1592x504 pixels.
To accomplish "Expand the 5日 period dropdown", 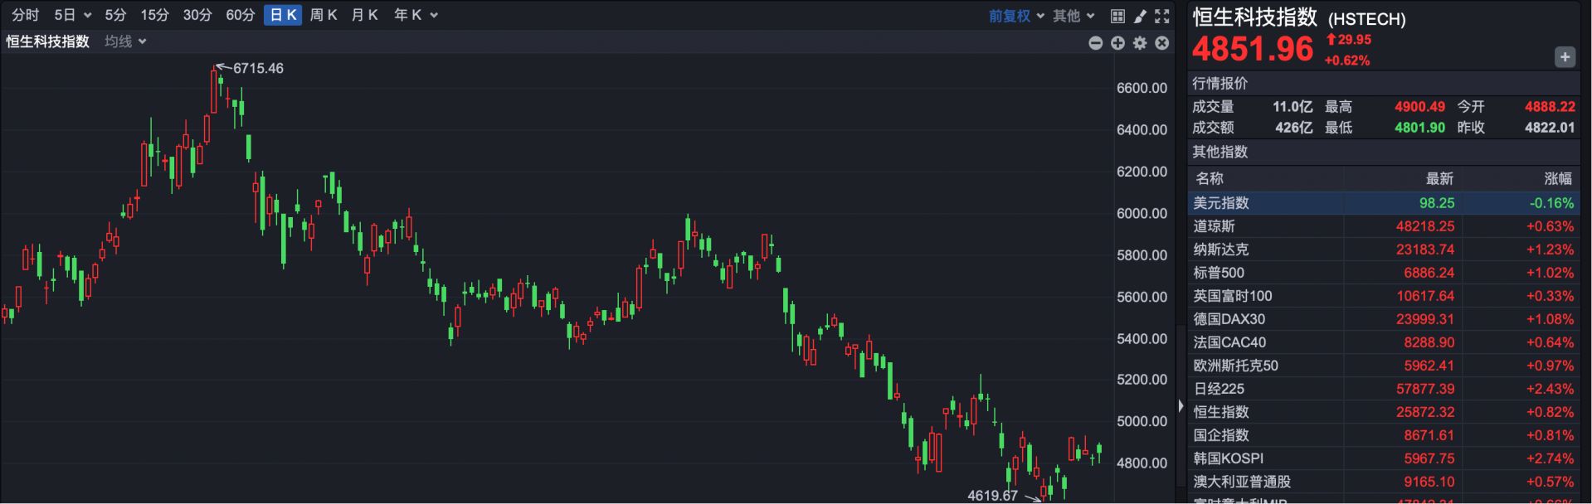I will point(72,15).
